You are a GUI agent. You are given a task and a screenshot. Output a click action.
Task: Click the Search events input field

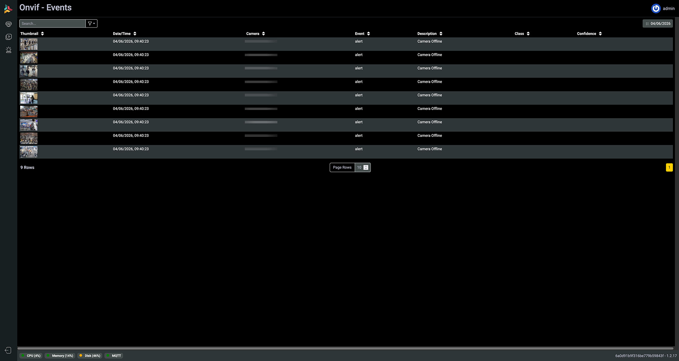coord(52,24)
